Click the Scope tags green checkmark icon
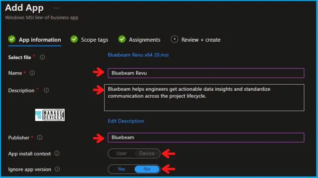 tap(74, 39)
